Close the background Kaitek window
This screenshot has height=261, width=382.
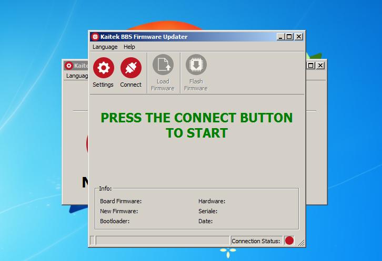point(320,66)
